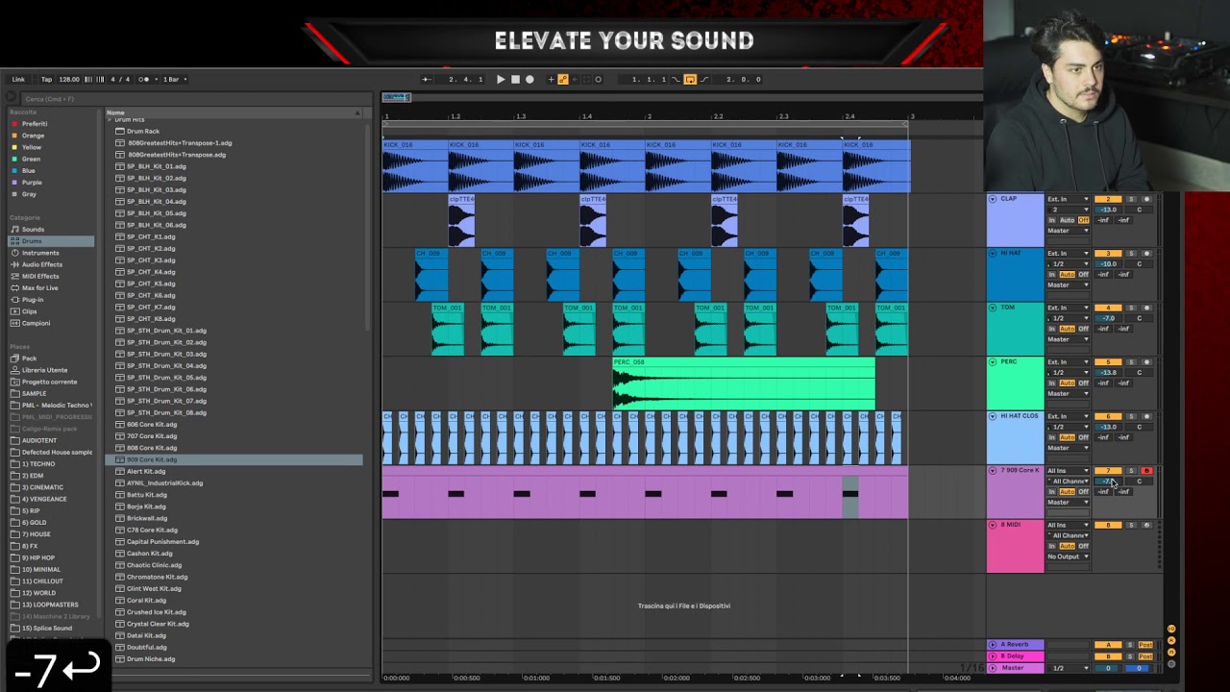Click the Tap tempo button
This screenshot has width=1230, height=692.
(46, 79)
